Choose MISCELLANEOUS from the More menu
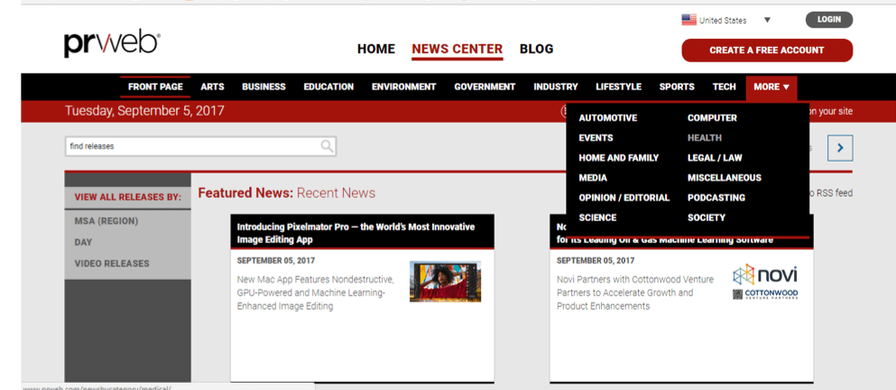This screenshot has height=390, width=896. tap(725, 178)
